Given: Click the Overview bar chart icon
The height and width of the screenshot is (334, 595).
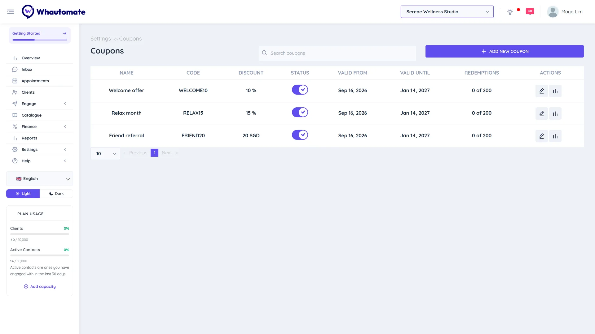Looking at the screenshot, I should point(15,58).
